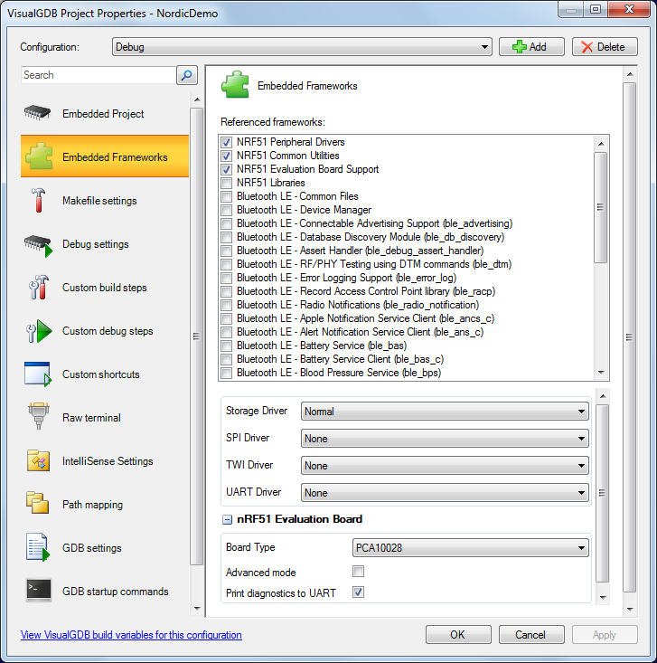Collapse the nRF51 Evaluation Board section

pyautogui.click(x=227, y=519)
